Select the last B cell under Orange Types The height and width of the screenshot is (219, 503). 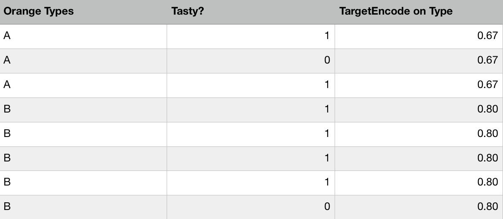pyautogui.click(x=7, y=207)
